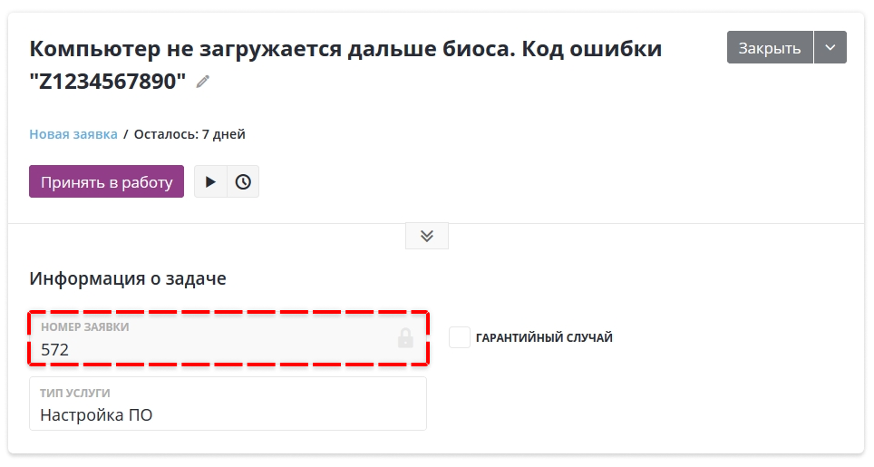
Task: Start the timer with the play icon
Action: pos(210,181)
